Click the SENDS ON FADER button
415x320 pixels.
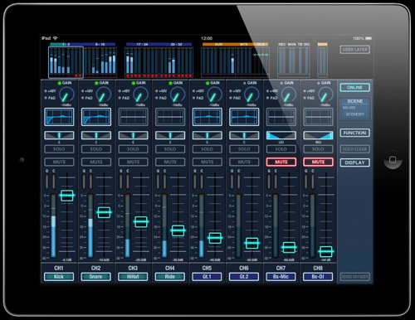click(x=355, y=277)
